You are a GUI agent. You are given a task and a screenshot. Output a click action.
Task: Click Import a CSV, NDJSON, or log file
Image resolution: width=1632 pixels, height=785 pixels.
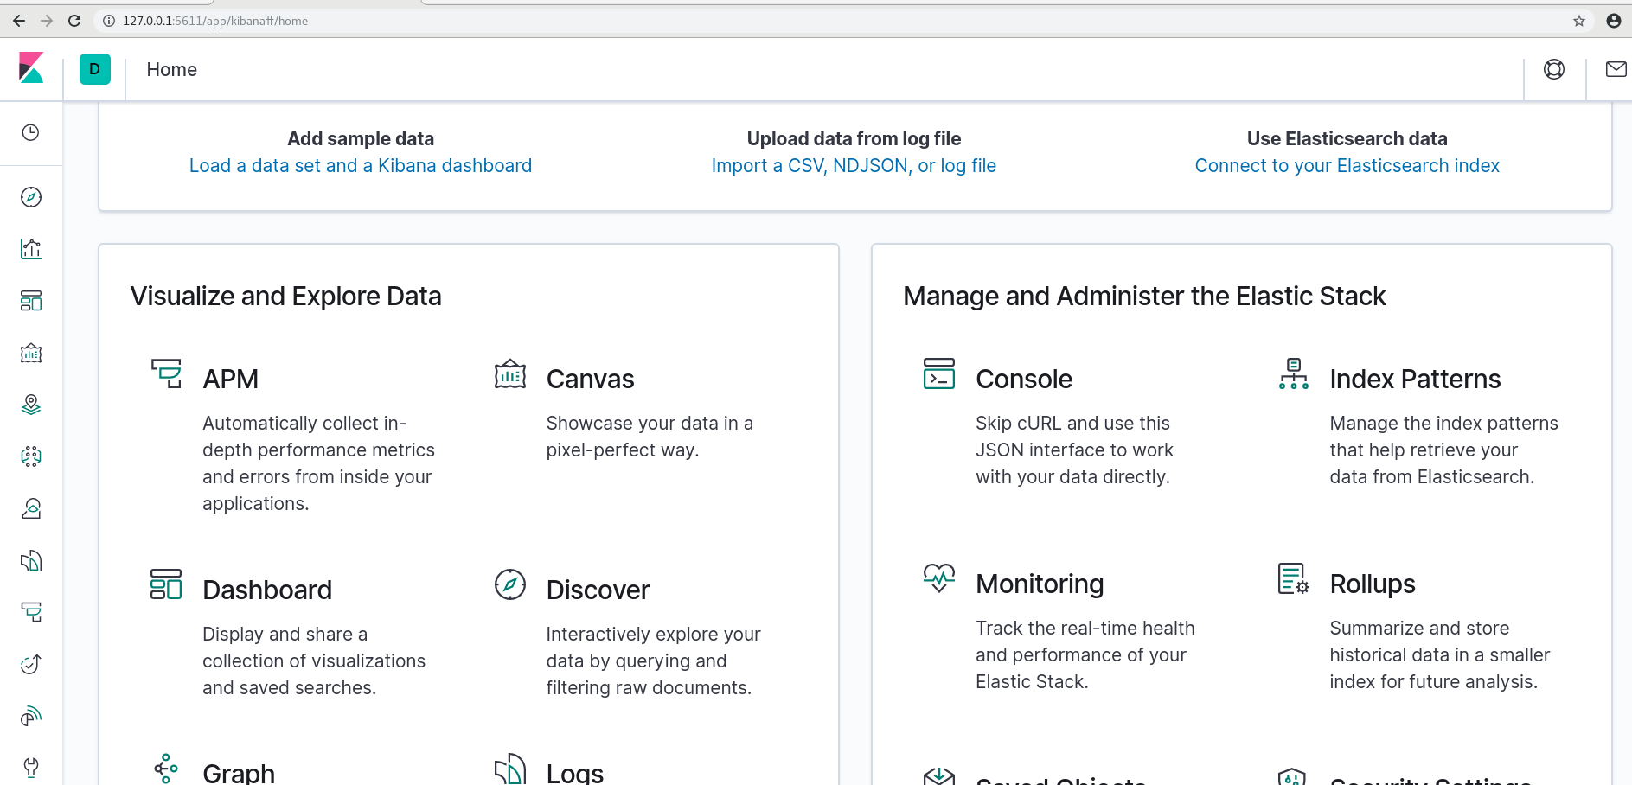coord(854,166)
